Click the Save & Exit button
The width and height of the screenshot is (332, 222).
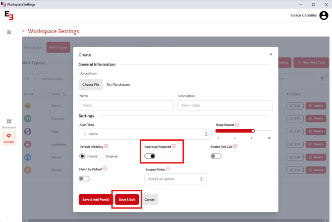point(127,200)
